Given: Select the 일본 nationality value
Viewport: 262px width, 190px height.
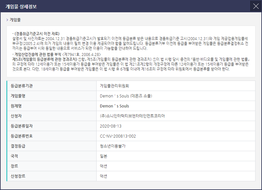Looking at the screenshot, I should (103, 156).
